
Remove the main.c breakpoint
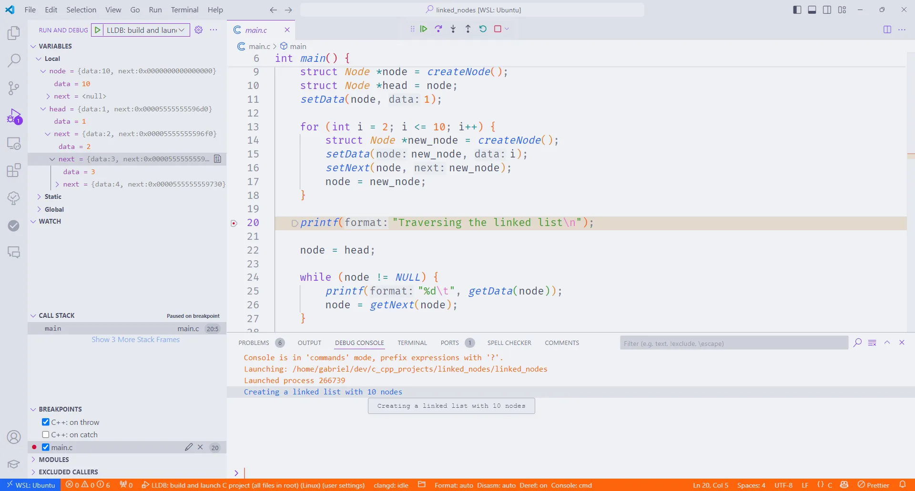[x=200, y=447]
